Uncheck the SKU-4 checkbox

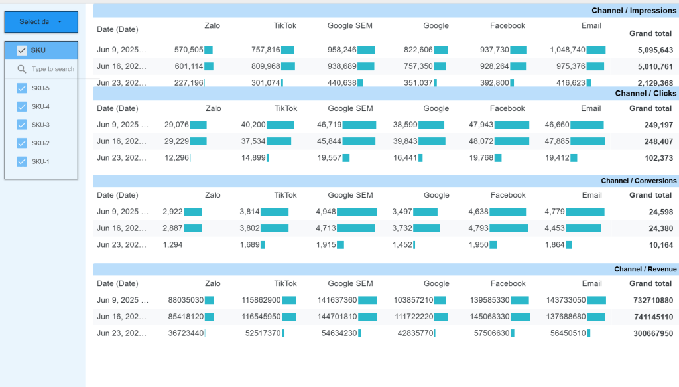tap(22, 106)
